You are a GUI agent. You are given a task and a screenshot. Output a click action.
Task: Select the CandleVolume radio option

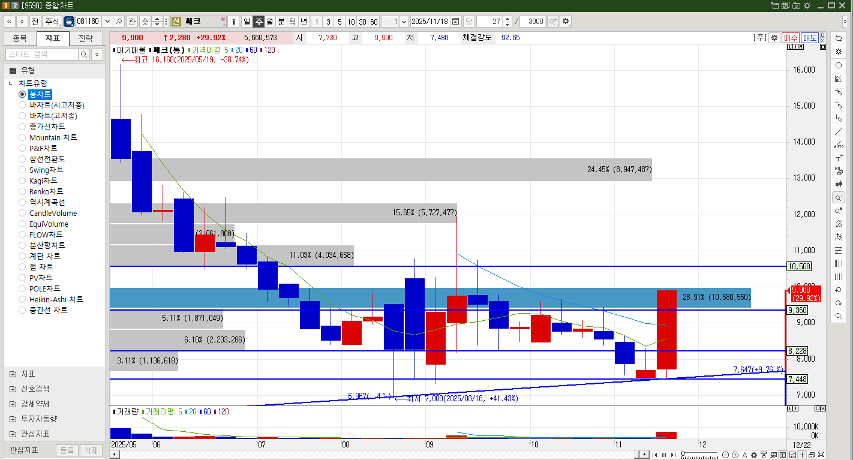point(22,213)
